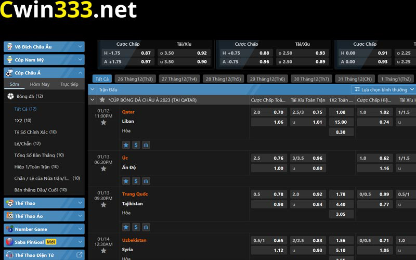Click dollar icon under Qatar match

tap(136, 145)
